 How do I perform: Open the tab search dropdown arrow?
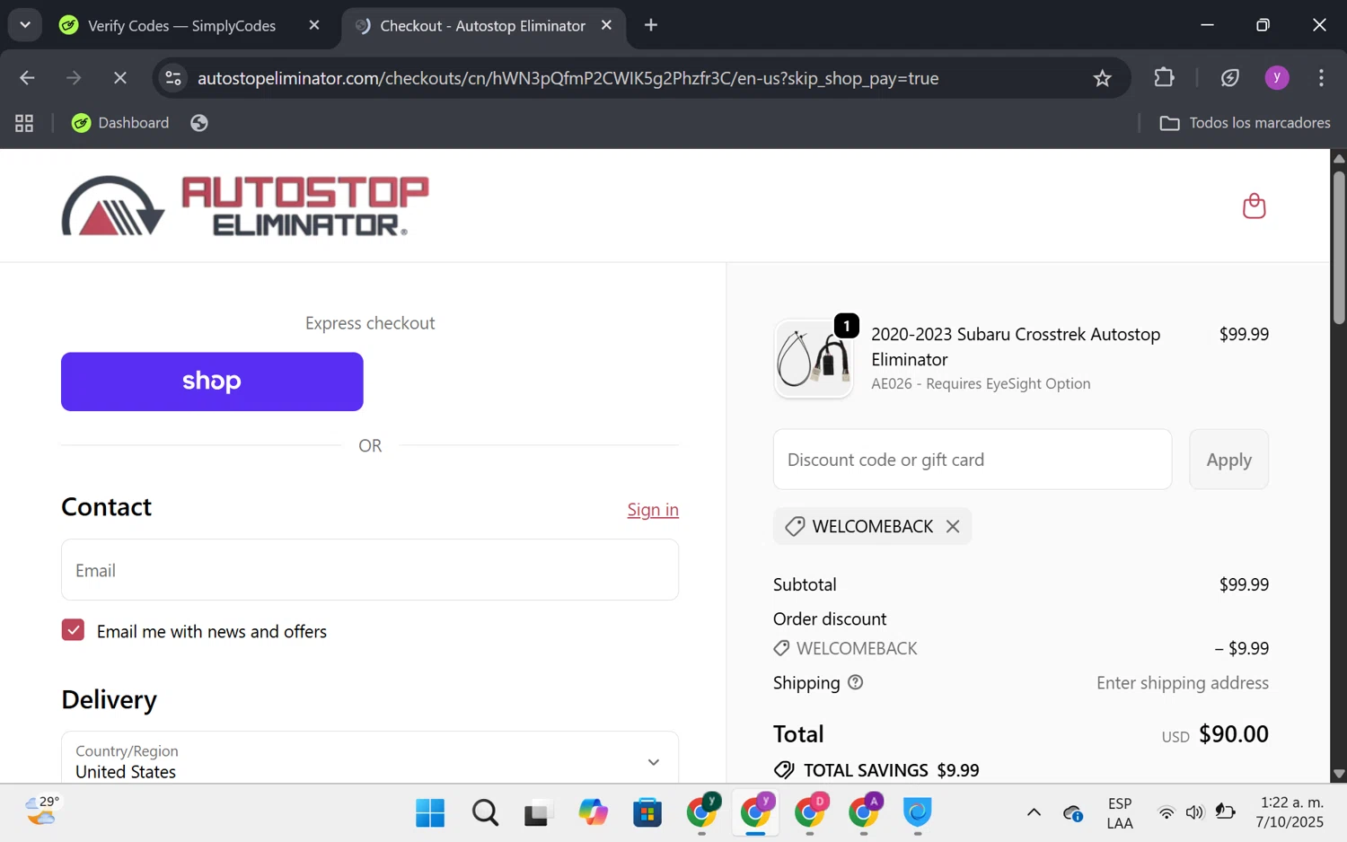[x=25, y=25]
